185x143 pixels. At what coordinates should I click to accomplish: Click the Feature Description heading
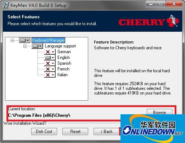point(114,42)
